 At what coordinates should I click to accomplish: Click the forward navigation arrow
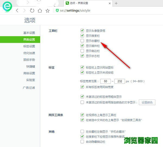24,11
